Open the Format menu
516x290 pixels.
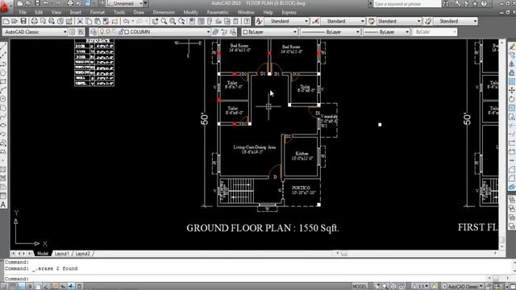[98, 13]
